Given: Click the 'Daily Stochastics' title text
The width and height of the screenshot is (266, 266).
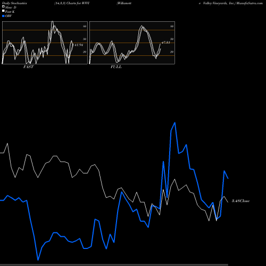Looking at the screenshot, I should click(x=14, y=3).
